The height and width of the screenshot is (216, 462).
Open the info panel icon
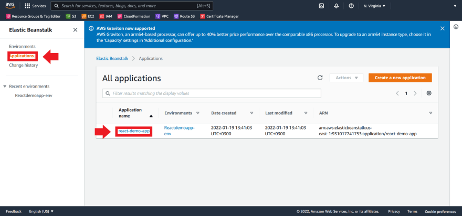tap(456, 27)
